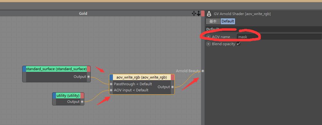Click the AOV input port

[111, 90]
